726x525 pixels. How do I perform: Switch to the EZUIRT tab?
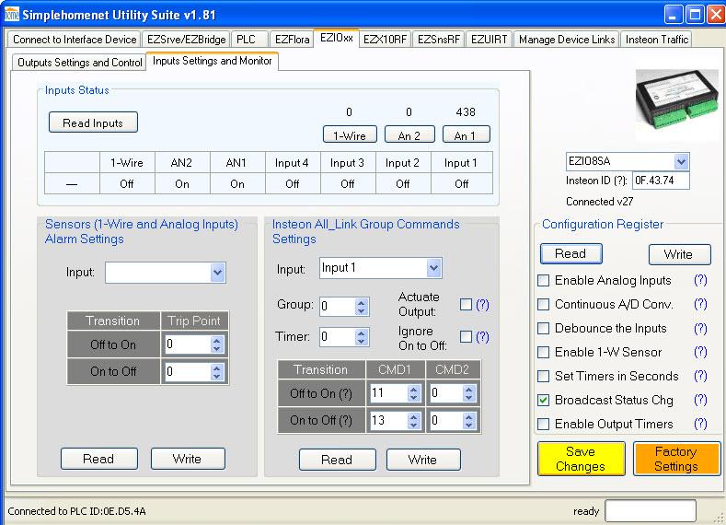click(489, 40)
